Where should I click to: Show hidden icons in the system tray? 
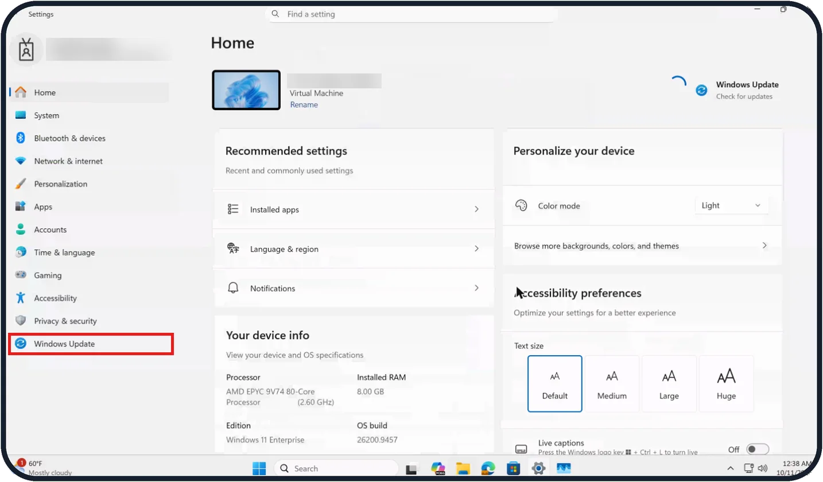(x=731, y=468)
